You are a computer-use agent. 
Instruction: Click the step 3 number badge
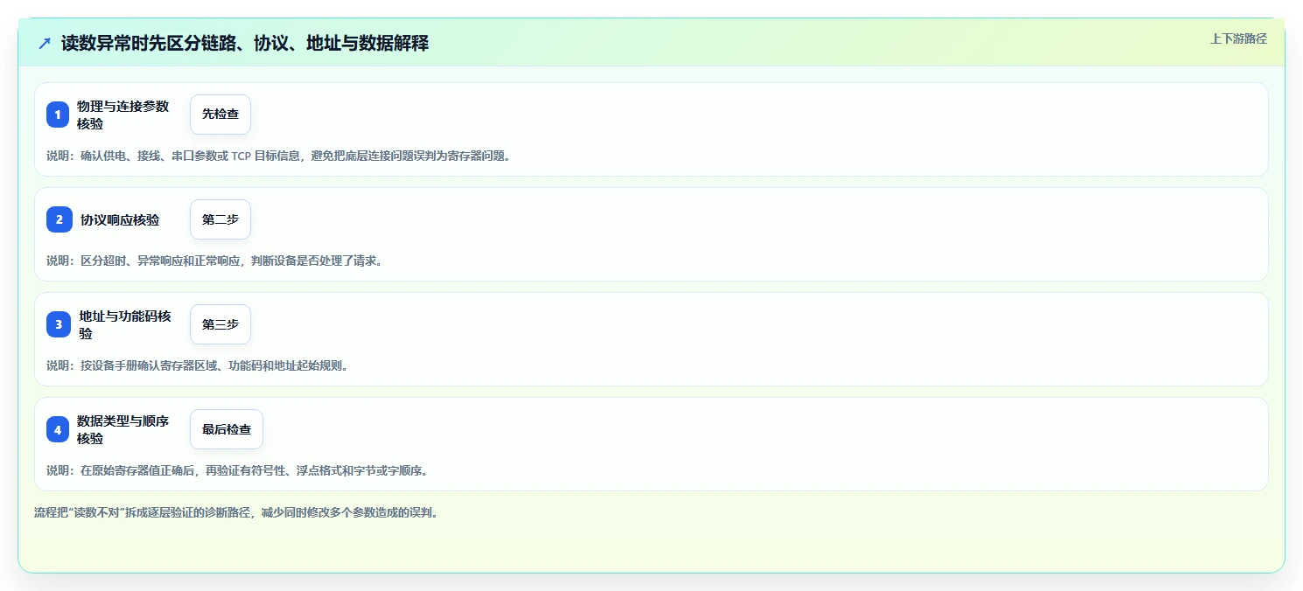(x=59, y=324)
